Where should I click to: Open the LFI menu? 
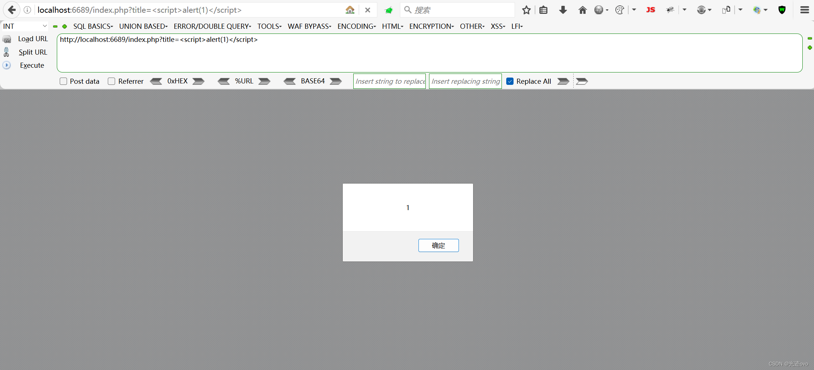click(x=517, y=26)
